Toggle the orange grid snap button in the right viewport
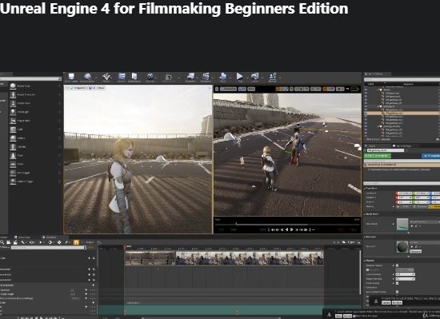 tap(278, 89)
